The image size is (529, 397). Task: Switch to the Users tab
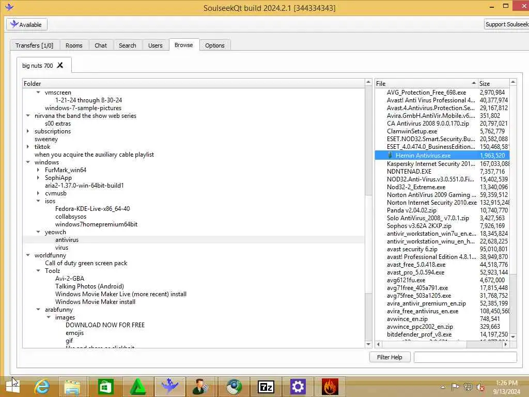tap(155, 45)
